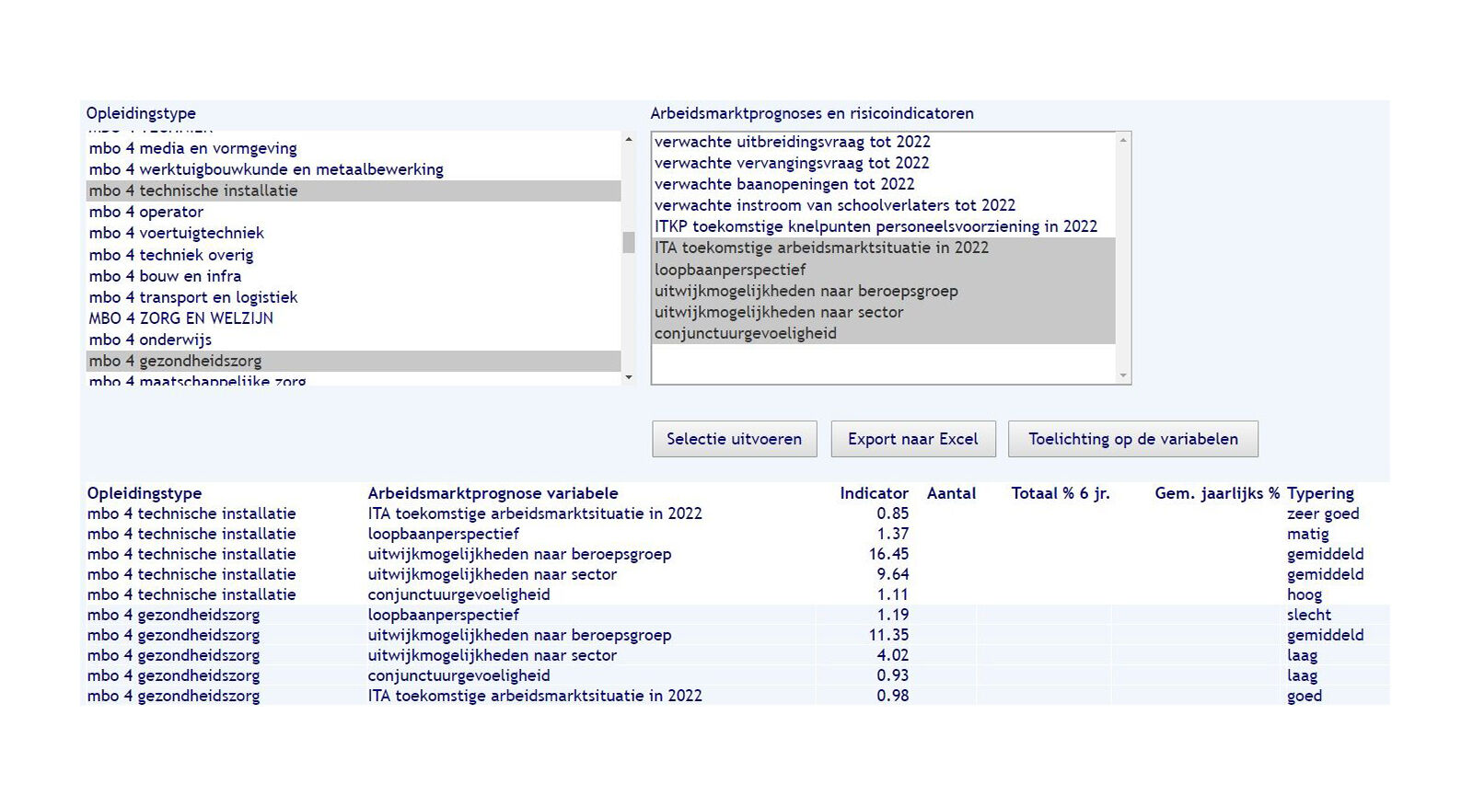Choose verwachte vervangingsvraag tot 2022
The width and height of the screenshot is (1473, 807).
pyautogui.click(x=792, y=163)
